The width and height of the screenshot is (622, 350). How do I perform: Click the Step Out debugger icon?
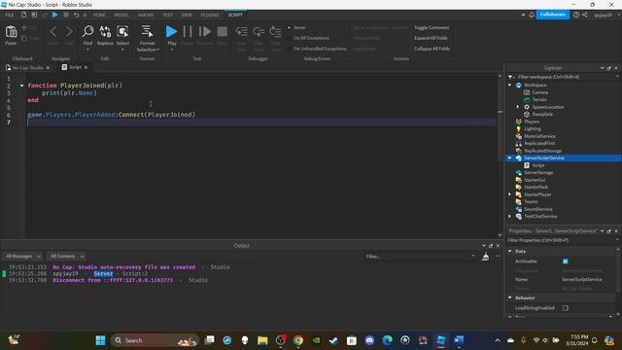[275, 32]
